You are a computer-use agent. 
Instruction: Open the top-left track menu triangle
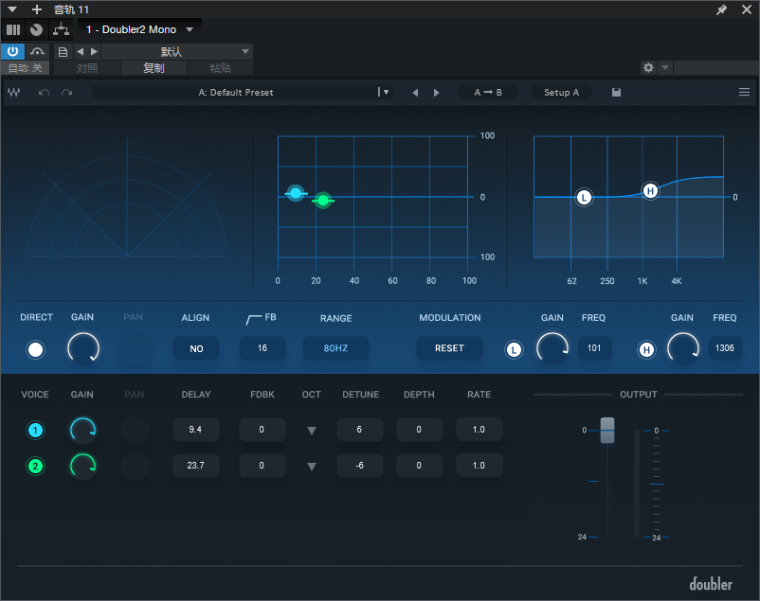[12, 9]
